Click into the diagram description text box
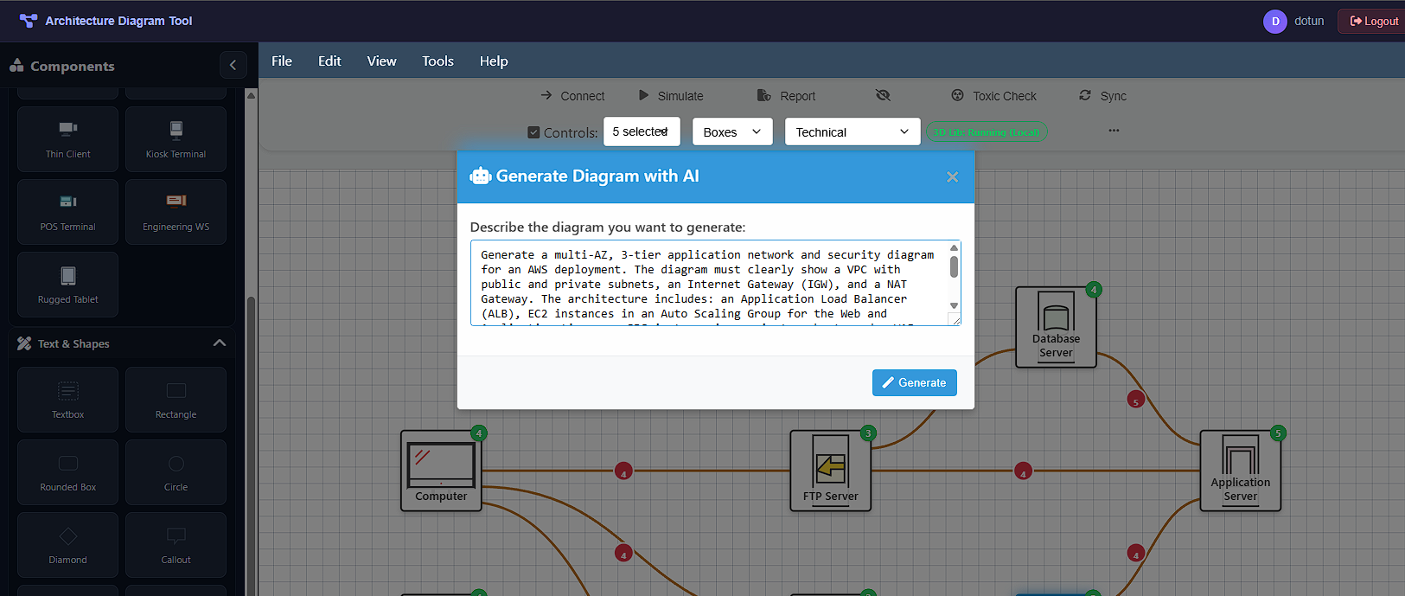The image size is (1405, 596). pyautogui.click(x=709, y=283)
